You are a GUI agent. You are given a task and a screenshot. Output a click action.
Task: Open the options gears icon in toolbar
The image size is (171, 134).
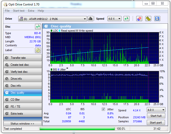click(148, 19)
